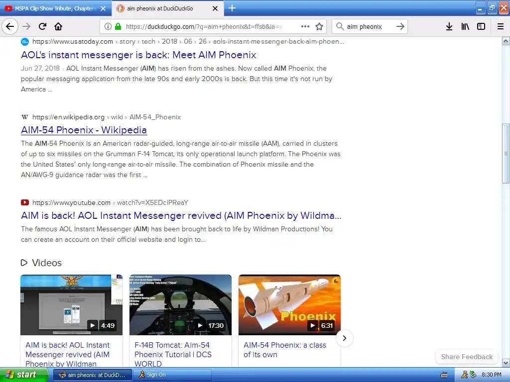Open the Windows Start menu
Viewport: 510px width, 382px height.
[23, 375]
